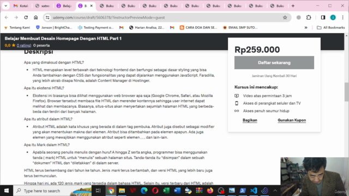Click Gunakan Kupon

click(x=292, y=120)
